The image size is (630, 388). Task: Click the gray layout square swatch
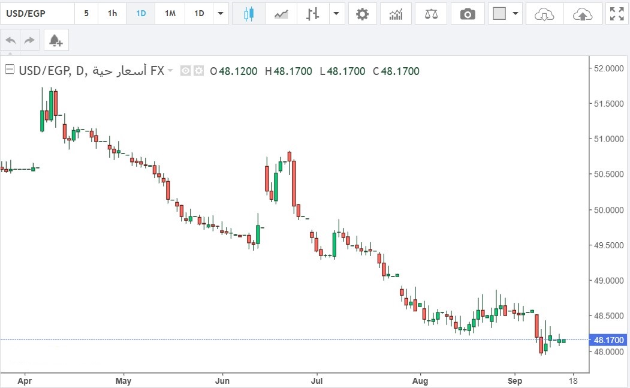tap(499, 14)
